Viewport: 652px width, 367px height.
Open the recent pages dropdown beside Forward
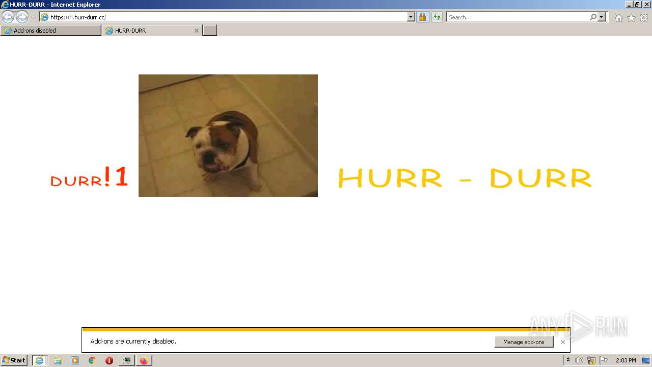(x=34, y=17)
